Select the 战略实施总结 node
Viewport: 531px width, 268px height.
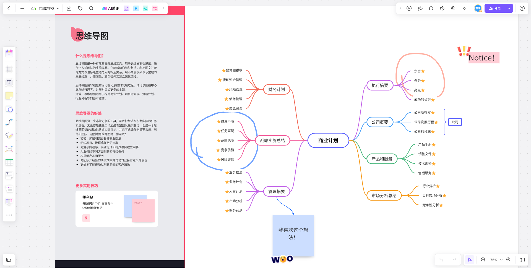click(x=272, y=140)
